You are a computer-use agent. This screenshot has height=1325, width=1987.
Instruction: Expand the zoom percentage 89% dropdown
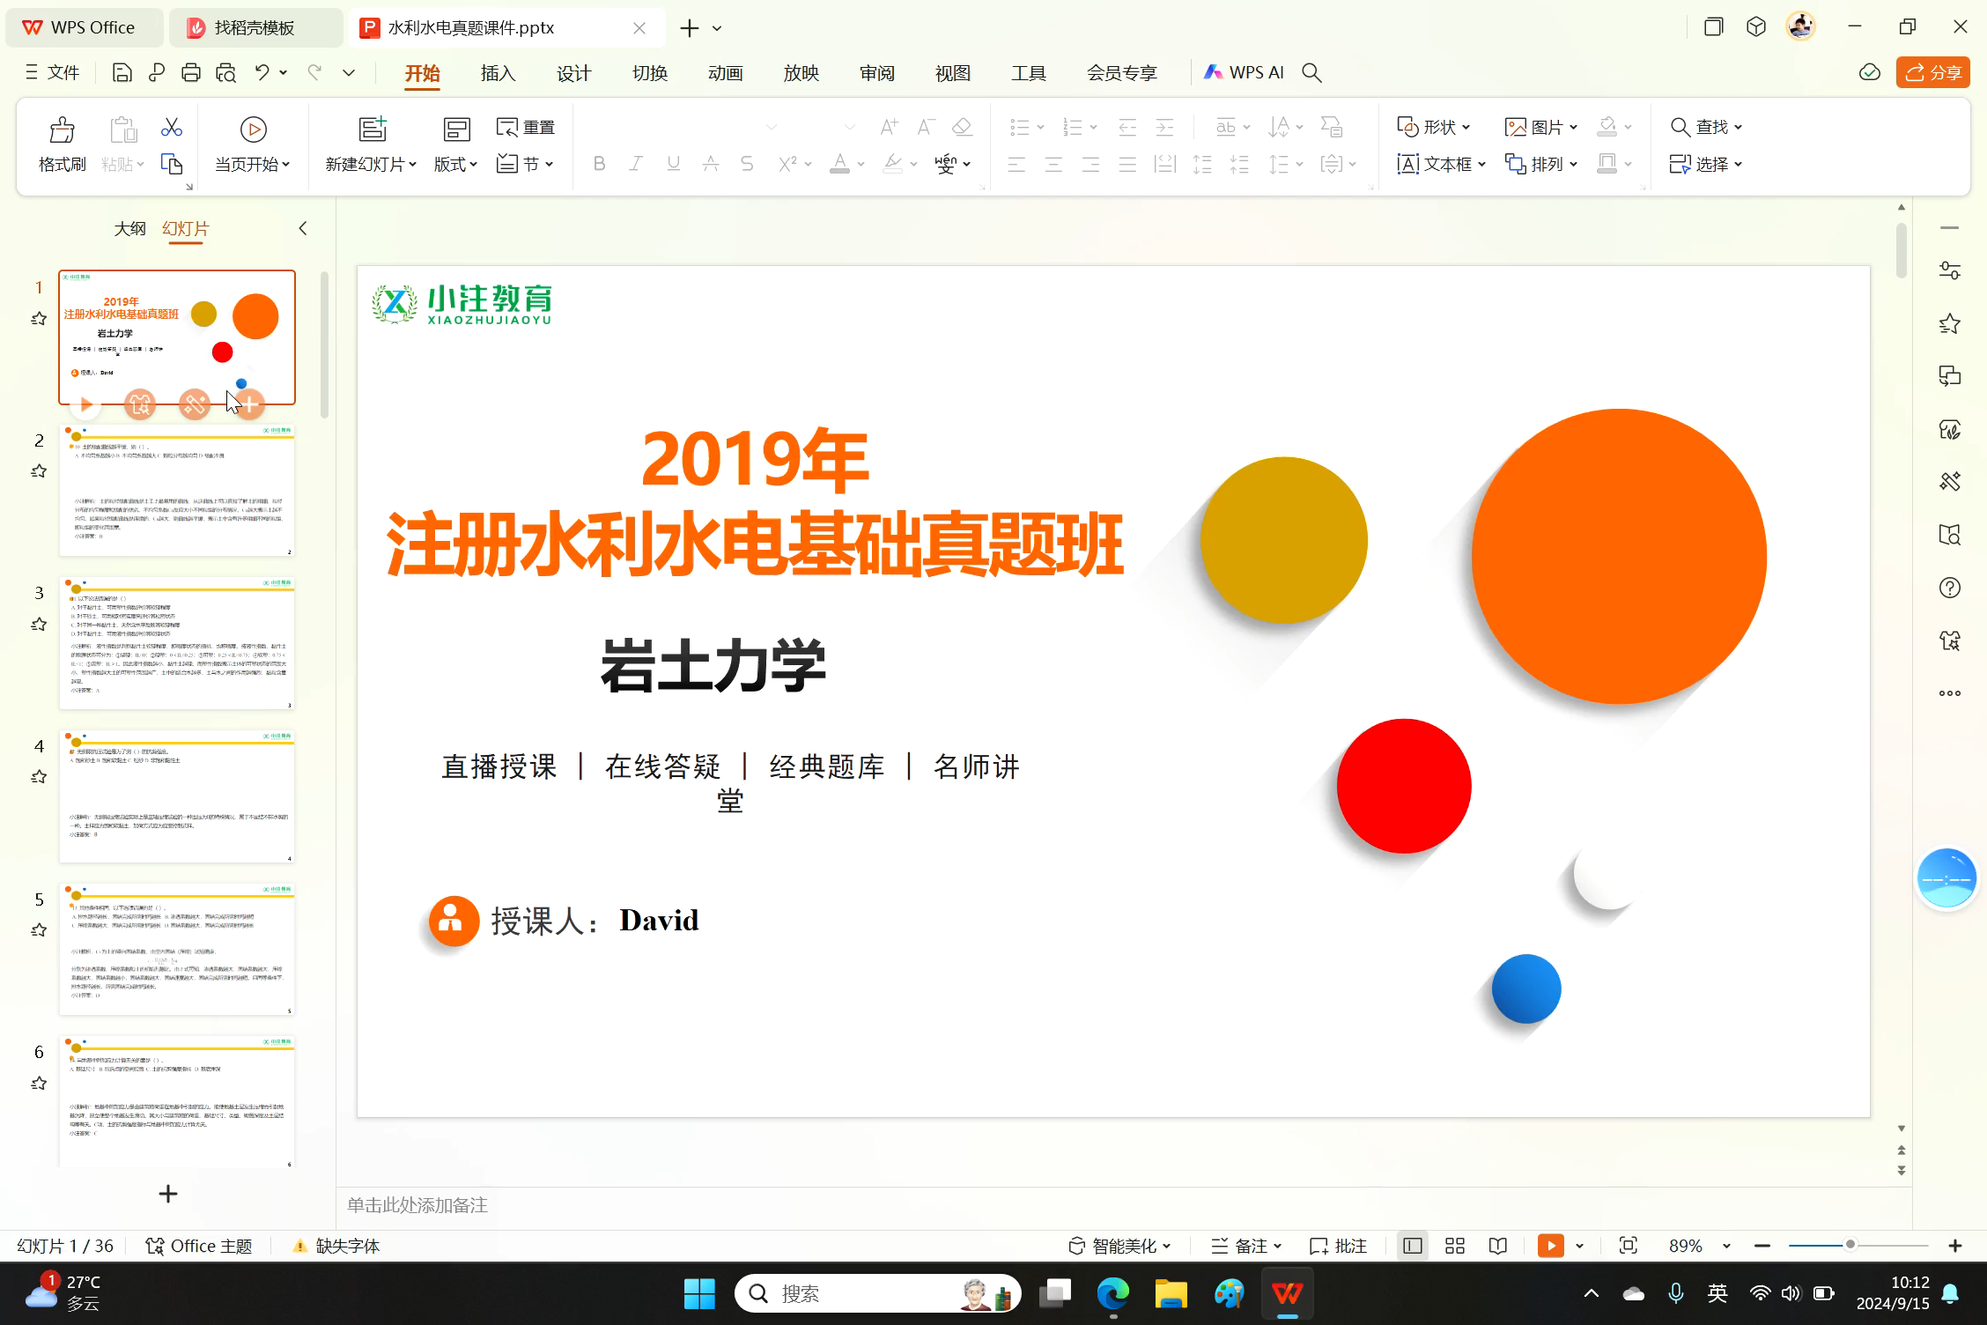pos(1726,1246)
